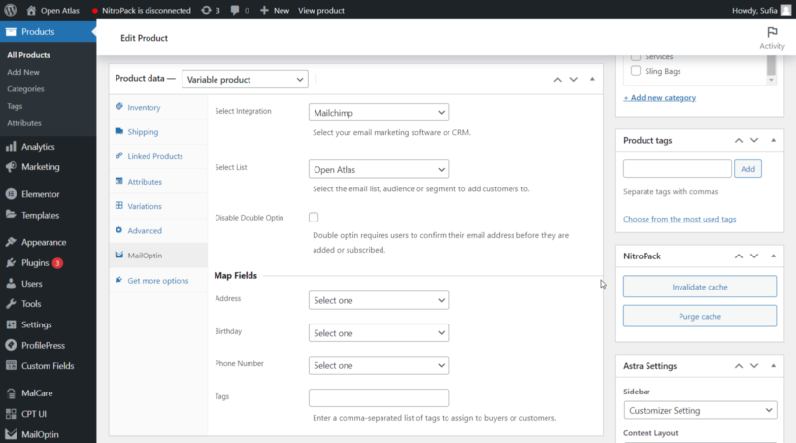Click Choose from the most used tags
Viewport: 796px width, 443px height.
[x=680, y=219]
